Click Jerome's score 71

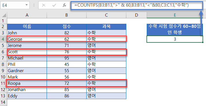click(x=67, y=46)
